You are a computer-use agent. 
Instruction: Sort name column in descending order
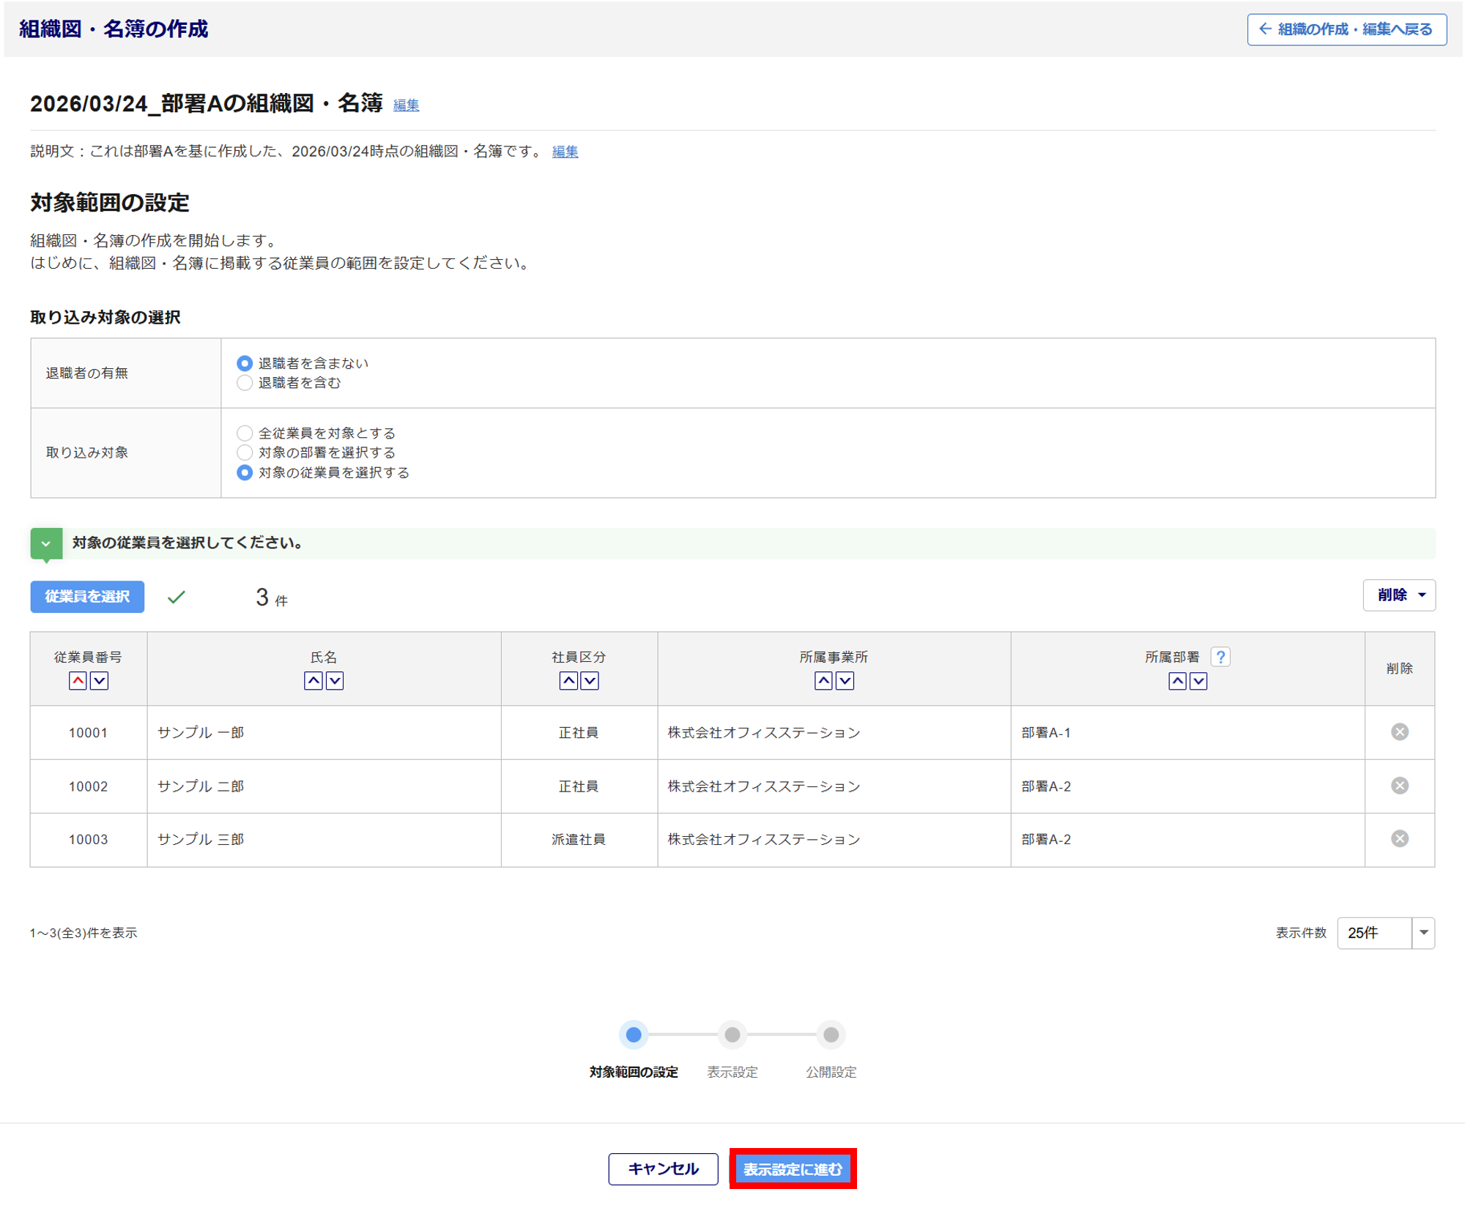(x=335, y=681)
